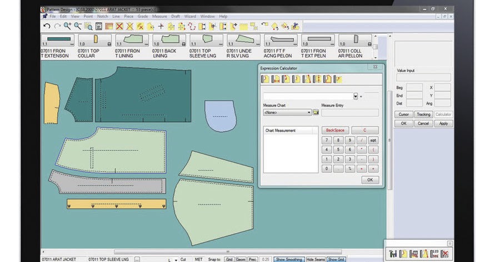Open the Grade menu
The height and width of the screenshot is (262, 500).
tap(143, 17)
